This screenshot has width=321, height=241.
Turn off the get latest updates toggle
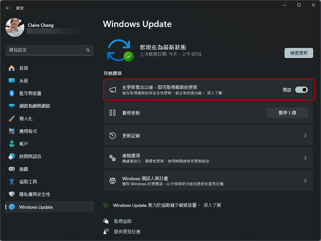(x=301, y=90)
